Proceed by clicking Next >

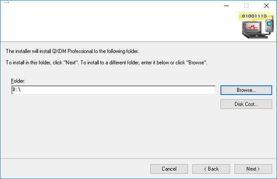pos(253,169)
